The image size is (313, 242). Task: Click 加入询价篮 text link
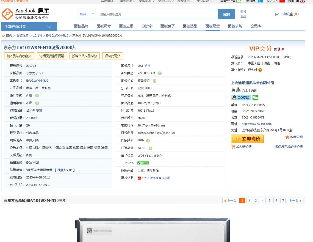point(244,147)
